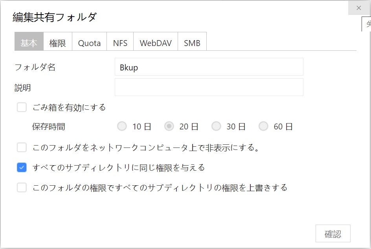371x249 pixels.
Task: Tick the hide folder on network computers checkbox
Action: click(22, 148)
